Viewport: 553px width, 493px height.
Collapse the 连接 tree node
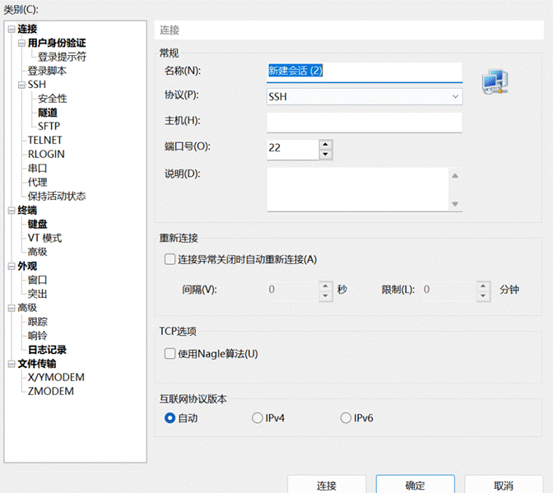click(12, 29)
